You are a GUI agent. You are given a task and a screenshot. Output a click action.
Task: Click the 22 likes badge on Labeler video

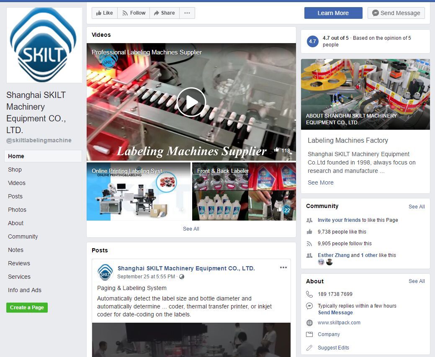[x=284, y=210]
